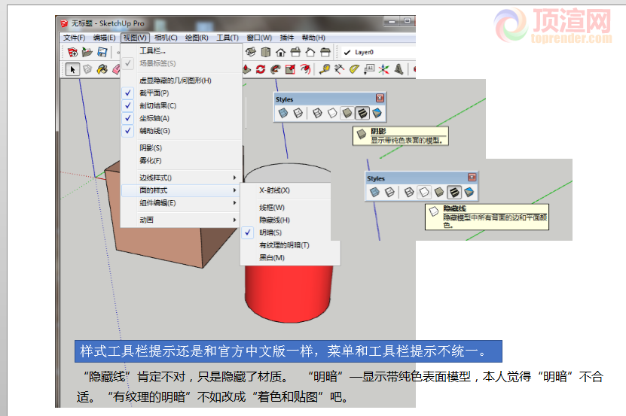Open the Layer0 layer dropdown

[378, 52]
